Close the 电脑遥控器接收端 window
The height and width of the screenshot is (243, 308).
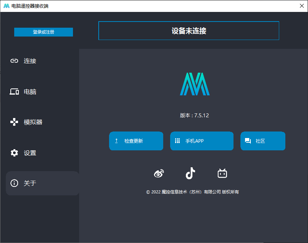301,6
